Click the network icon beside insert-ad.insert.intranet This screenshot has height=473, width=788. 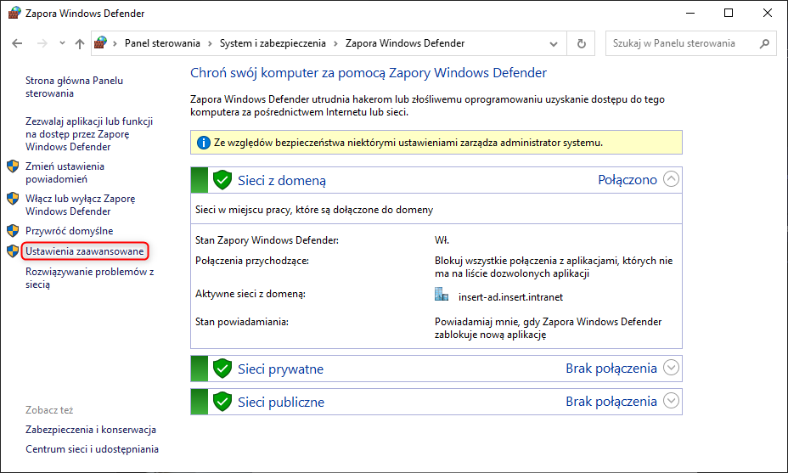tap(442, 294)
